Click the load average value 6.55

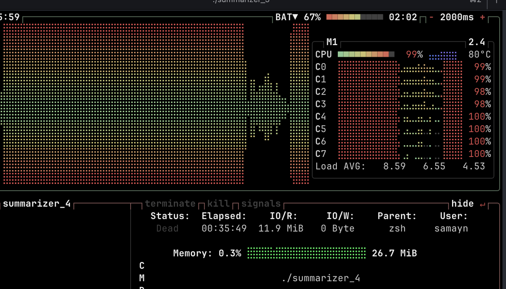(x=434, y=166)
